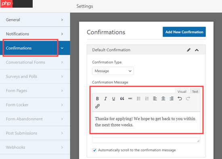Switch editor to Visual tab
The image size is (222, 159).
tap(182, 91)
